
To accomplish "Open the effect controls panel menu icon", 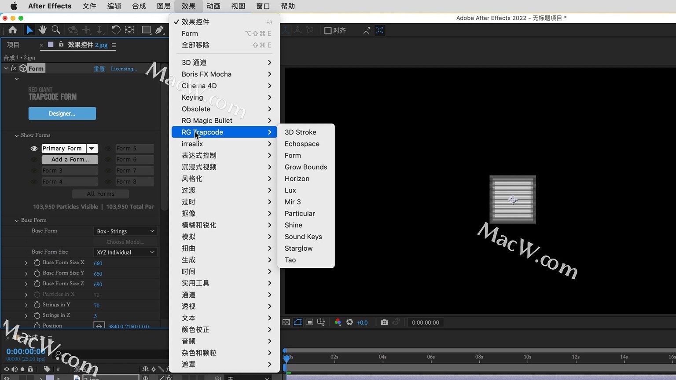I will [114, 45].
